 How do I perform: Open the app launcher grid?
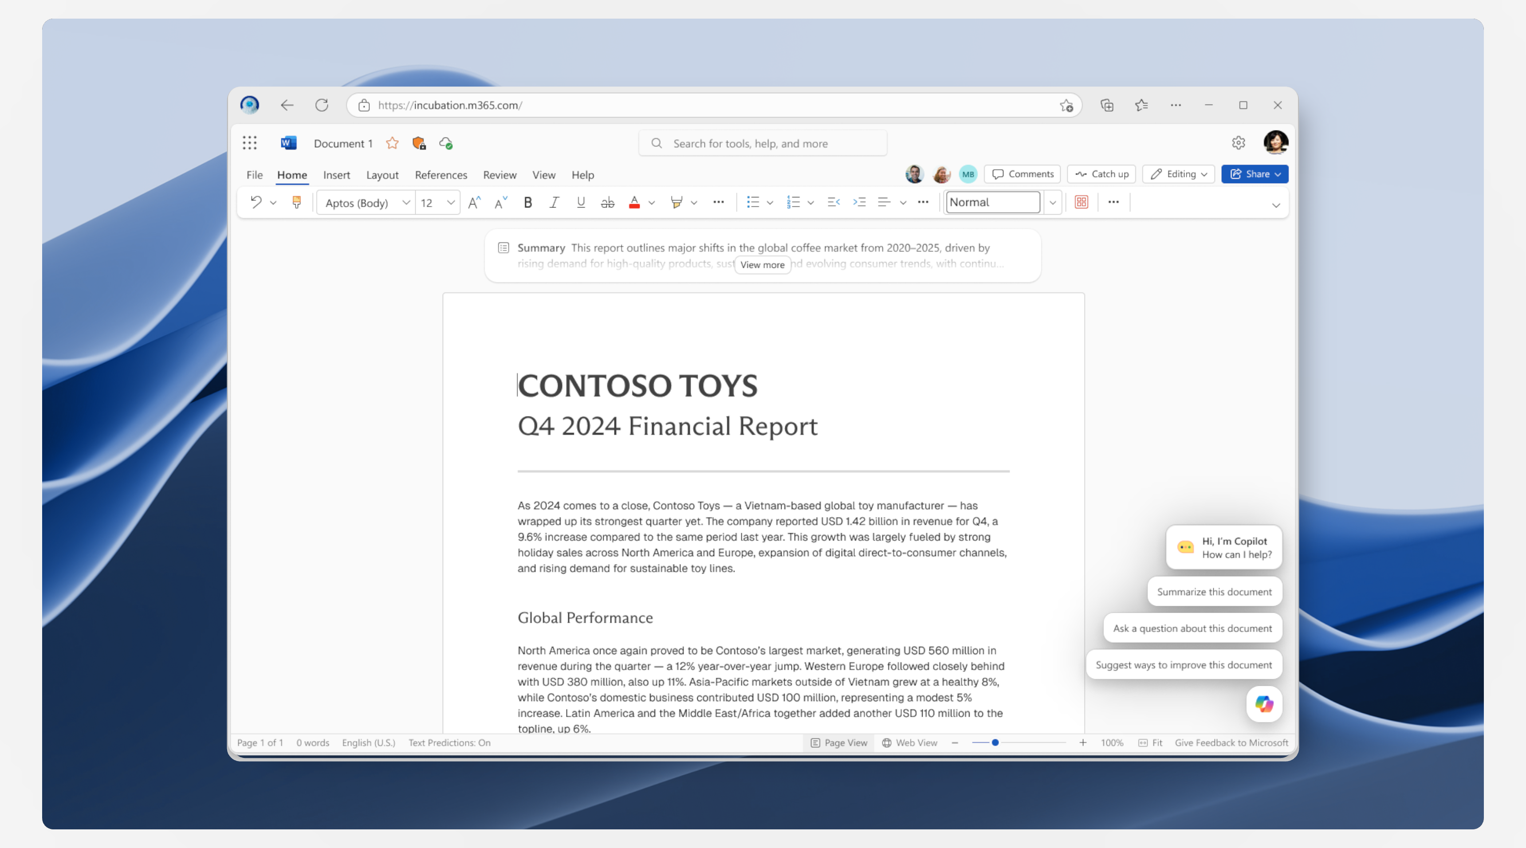249,143
